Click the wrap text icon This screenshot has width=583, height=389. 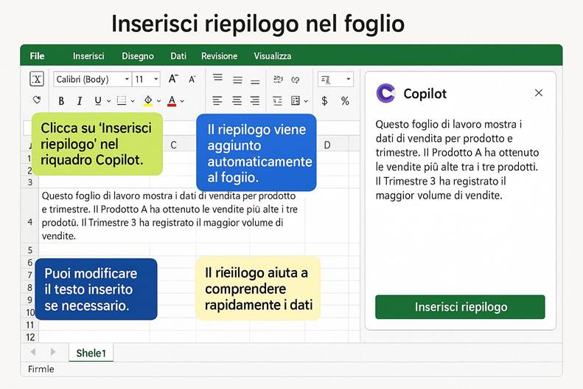coord(278,79)
